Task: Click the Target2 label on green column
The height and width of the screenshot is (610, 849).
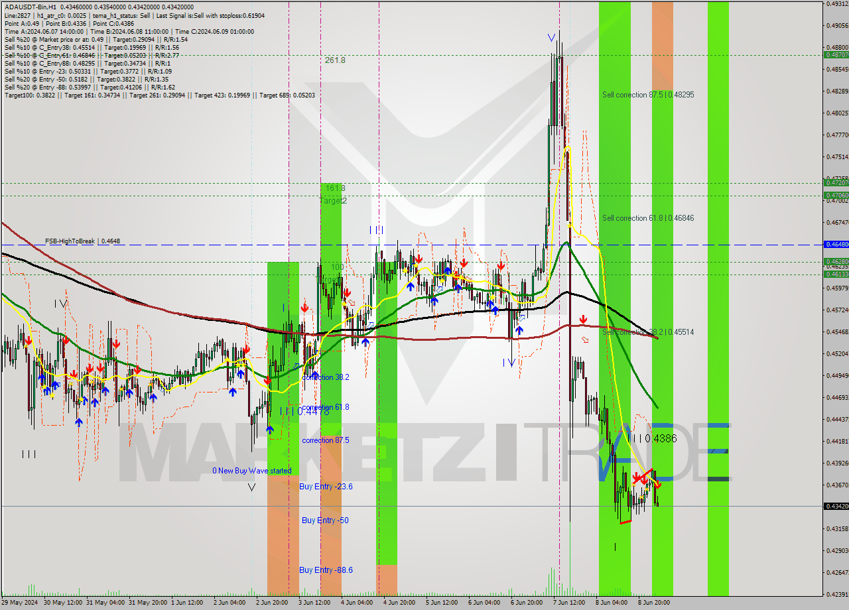Action: click(x=334, y=200)
